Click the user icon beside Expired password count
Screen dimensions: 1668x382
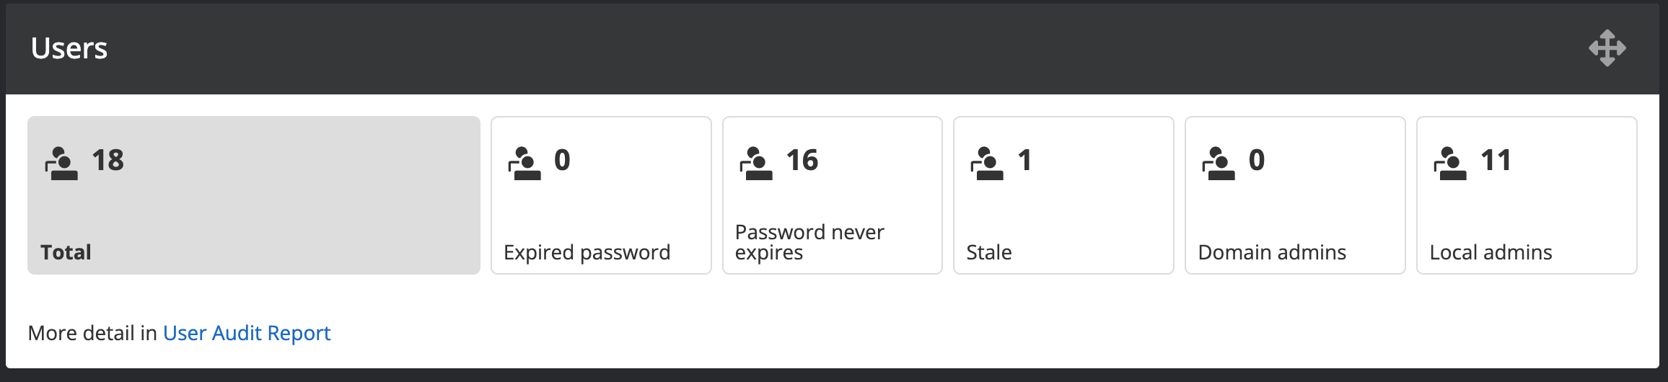coord(524,163)
